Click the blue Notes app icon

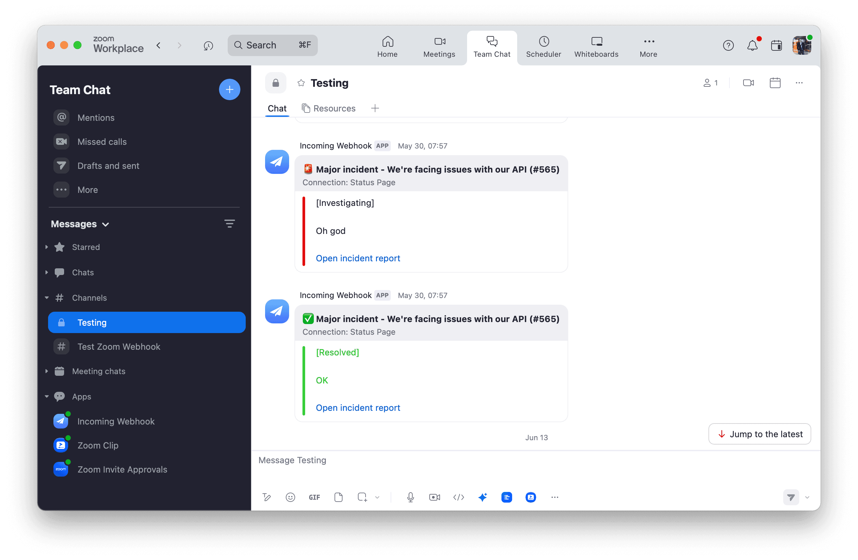tap(506, 497)
